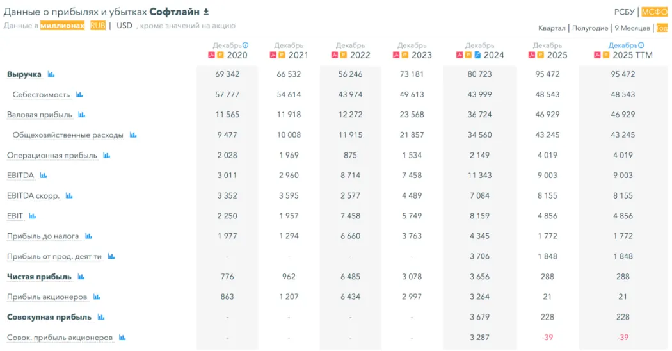
Task: Show the Выручка chart icon
Action: (51, 75)
